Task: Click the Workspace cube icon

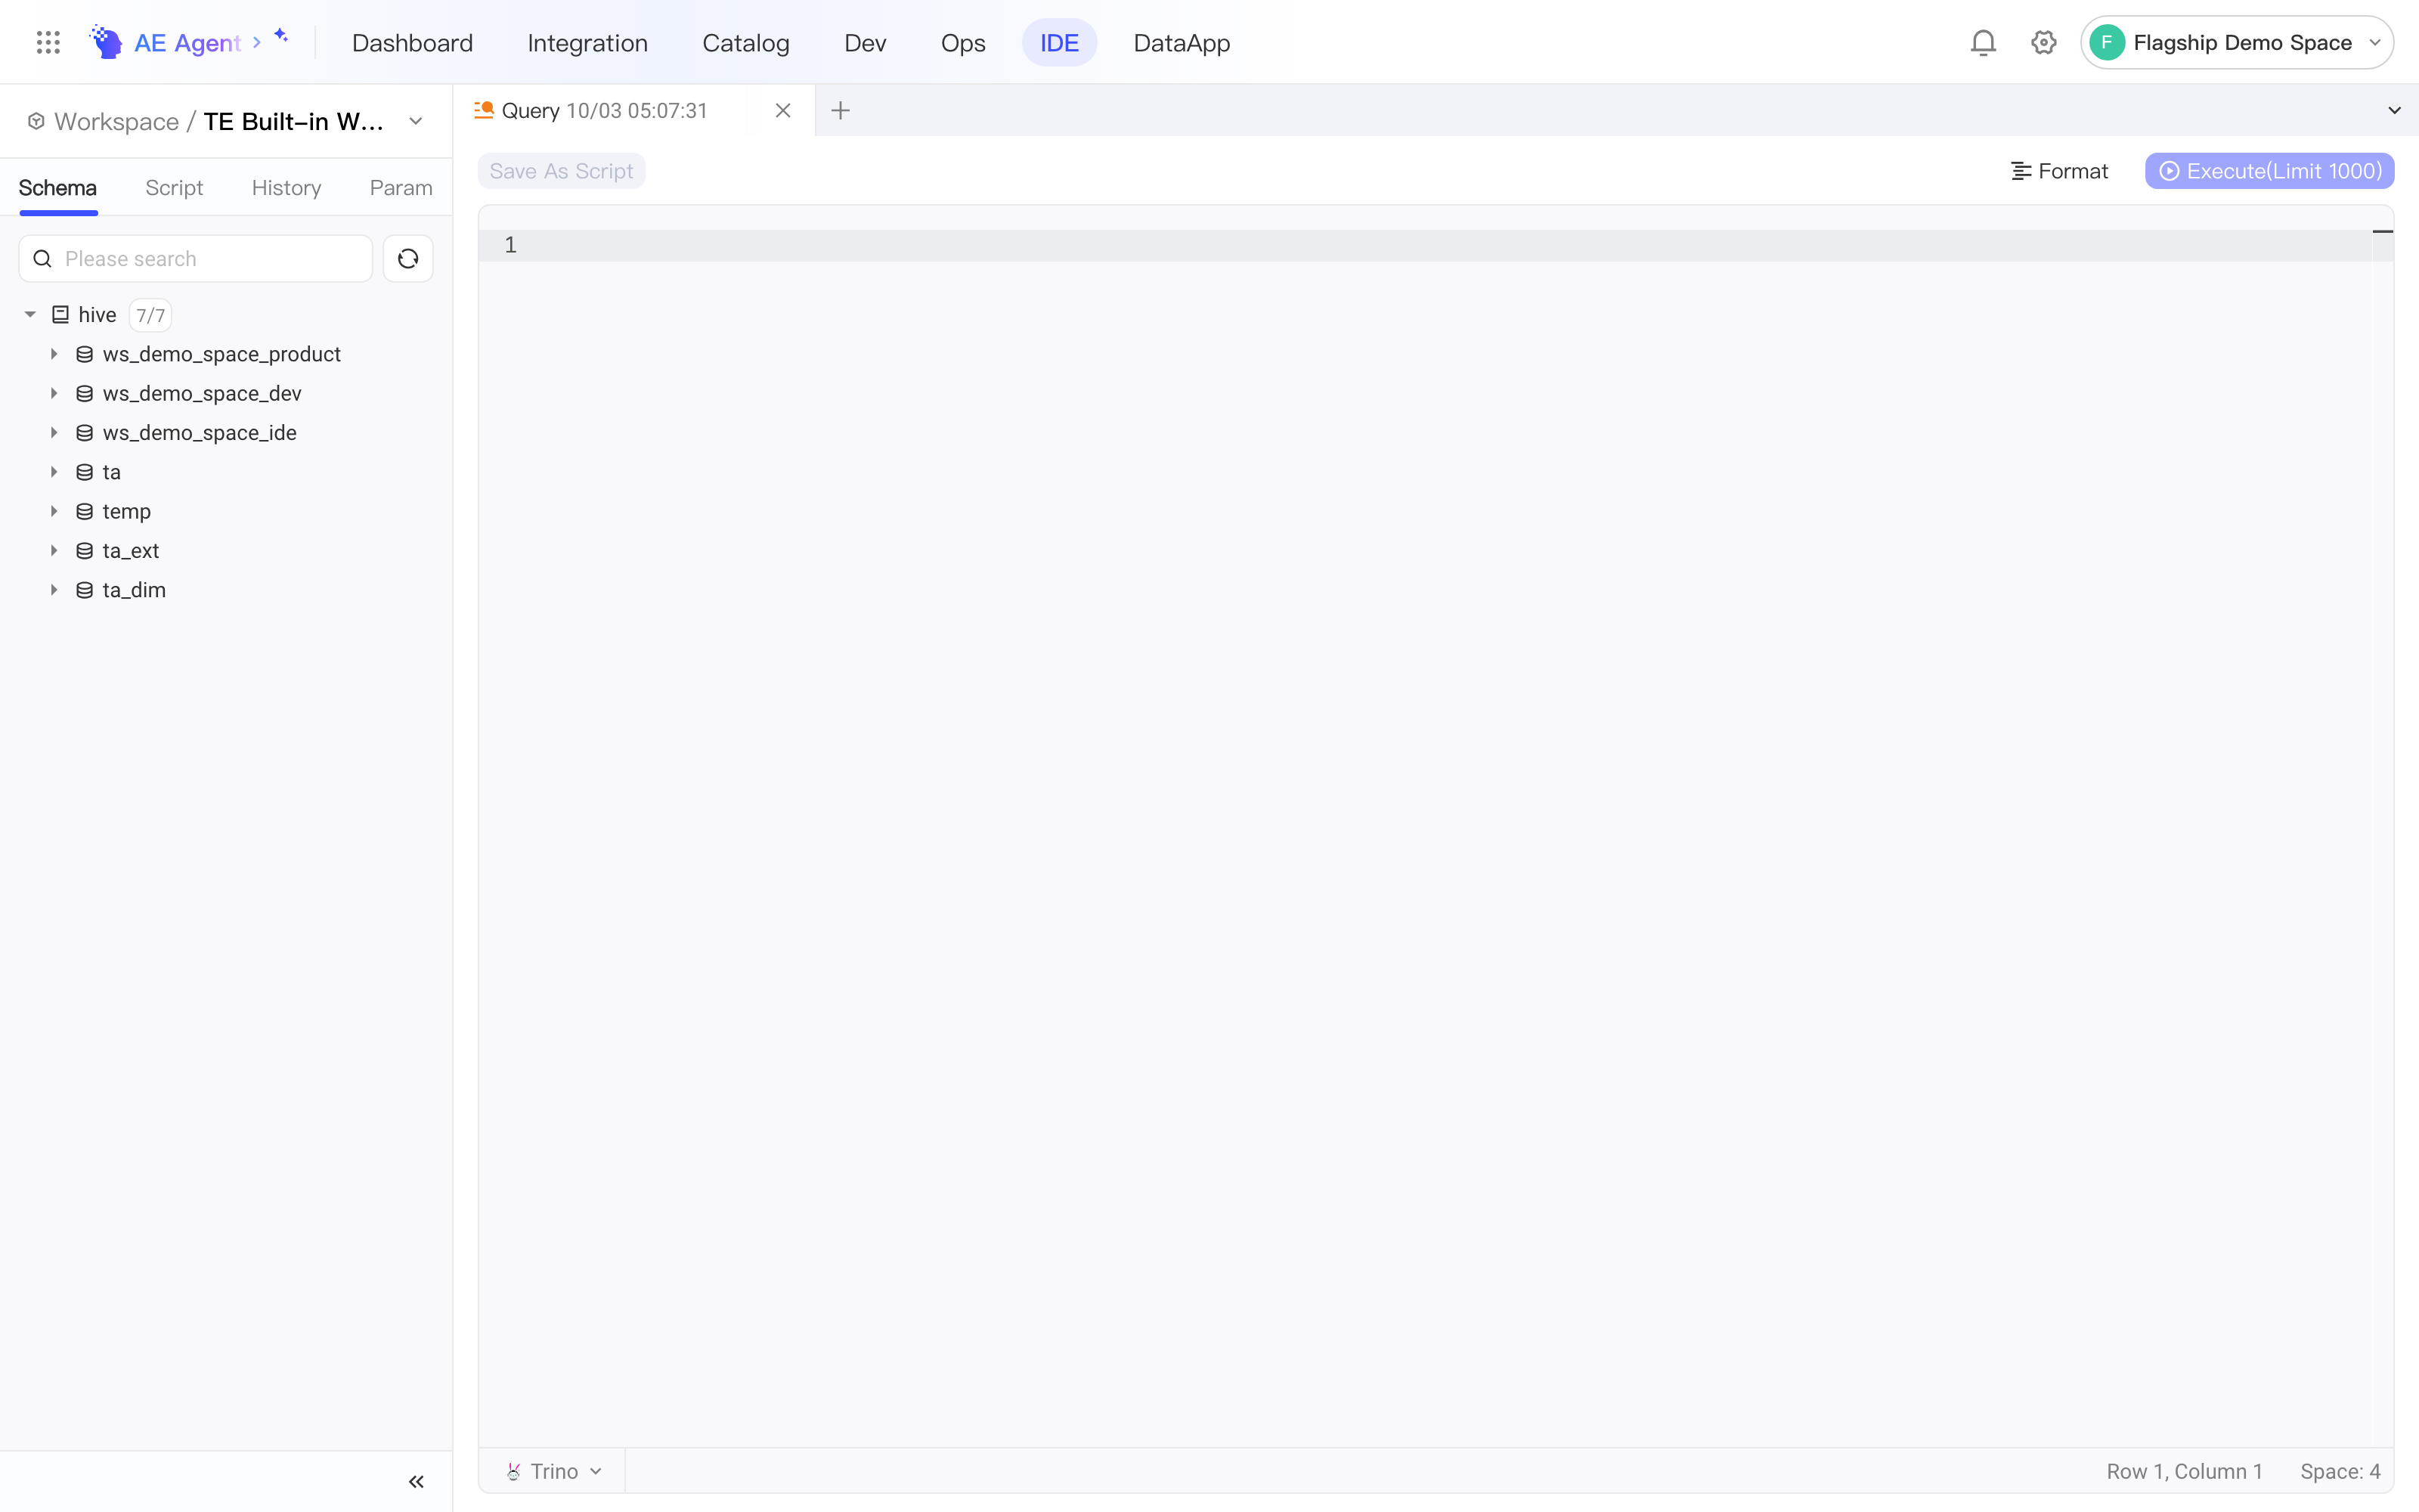Action: [36, 121]
